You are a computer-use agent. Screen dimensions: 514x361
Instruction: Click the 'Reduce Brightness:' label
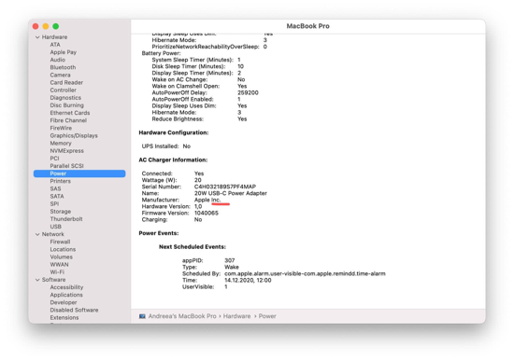coord(178,118)
